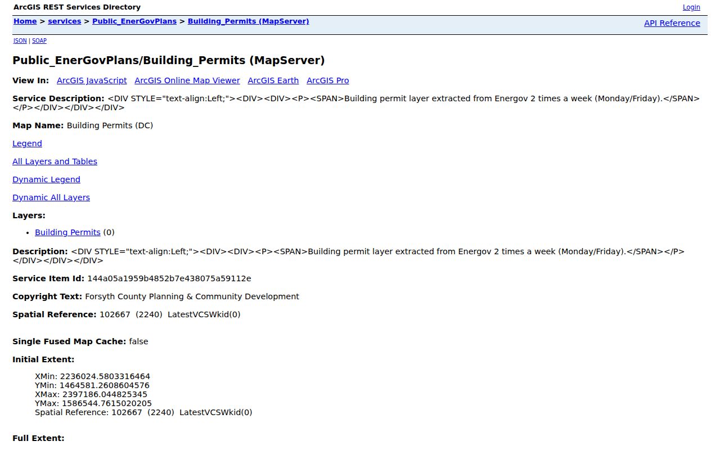The height and width of the screenshot is (450, 720).
Task: View the service in ArcGIS Earth
Action: pos(273,80)
